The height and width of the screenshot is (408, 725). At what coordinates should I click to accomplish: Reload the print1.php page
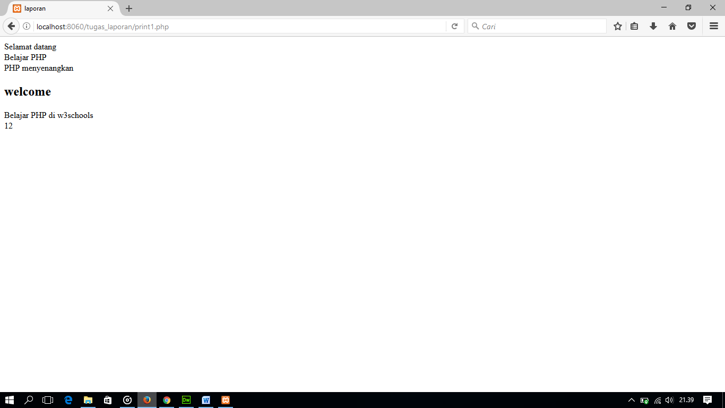[x=454, y=25]
